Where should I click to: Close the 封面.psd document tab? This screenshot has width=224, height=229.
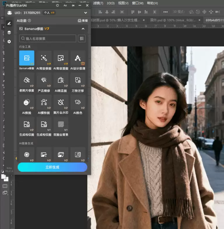(143, 20)
